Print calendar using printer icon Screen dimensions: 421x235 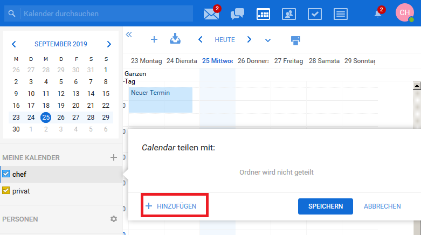pos(295,40)
